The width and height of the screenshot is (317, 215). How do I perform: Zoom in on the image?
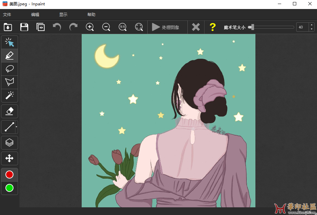pyautogui.click(x=90, y=27)
